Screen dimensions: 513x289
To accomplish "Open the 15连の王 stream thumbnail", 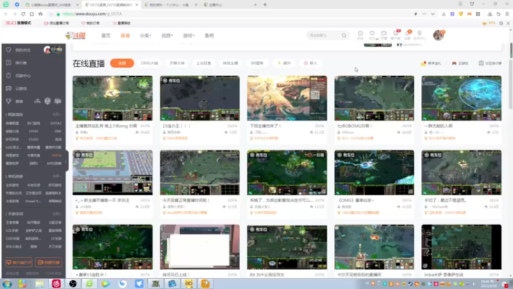I will pos(199,98).
